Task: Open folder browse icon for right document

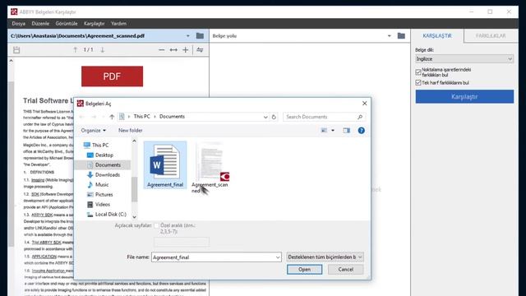Action: (x=401, y=36)
